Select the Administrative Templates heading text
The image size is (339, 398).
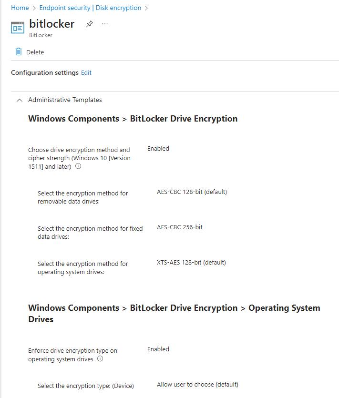65,100
